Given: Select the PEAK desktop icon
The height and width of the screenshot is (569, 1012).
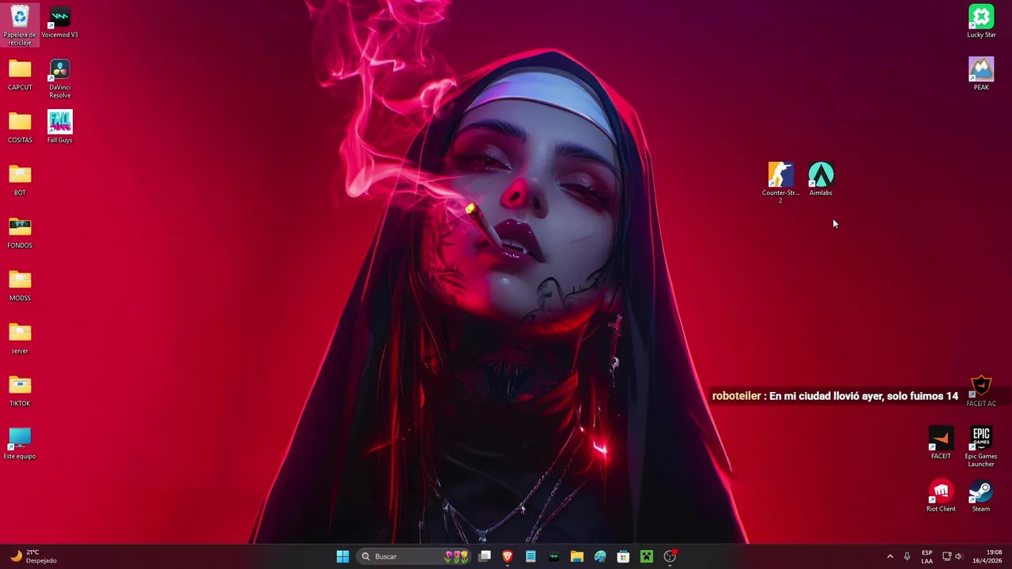Looking at the screenshot, I should (981, 74).
